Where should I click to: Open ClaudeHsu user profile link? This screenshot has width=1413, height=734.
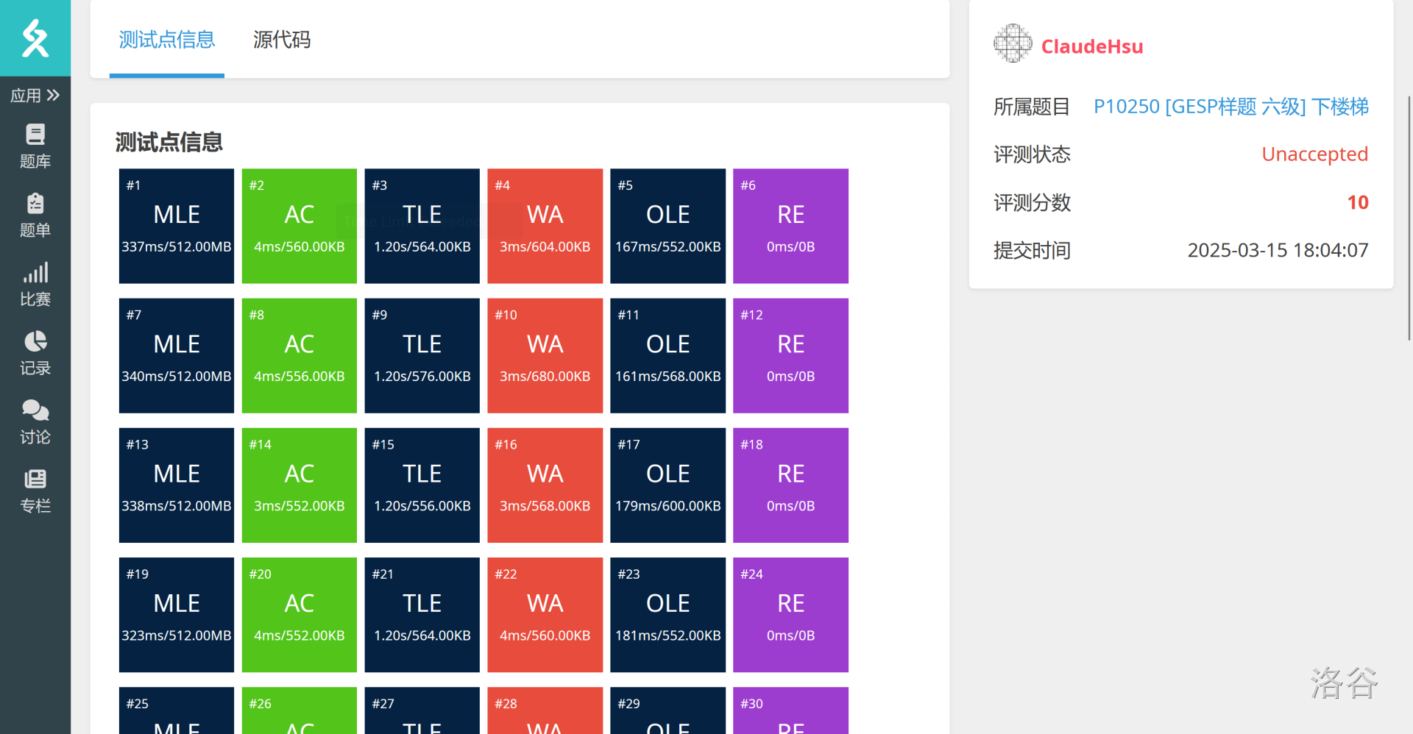click(x=1092, y=46)
